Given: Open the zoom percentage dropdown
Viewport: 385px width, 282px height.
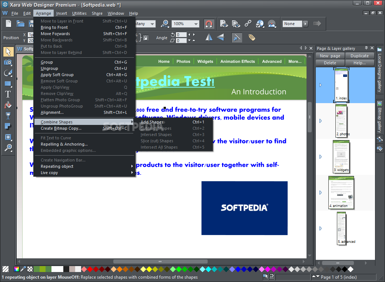Looking at the screenshot, I should tap(196, 24).
